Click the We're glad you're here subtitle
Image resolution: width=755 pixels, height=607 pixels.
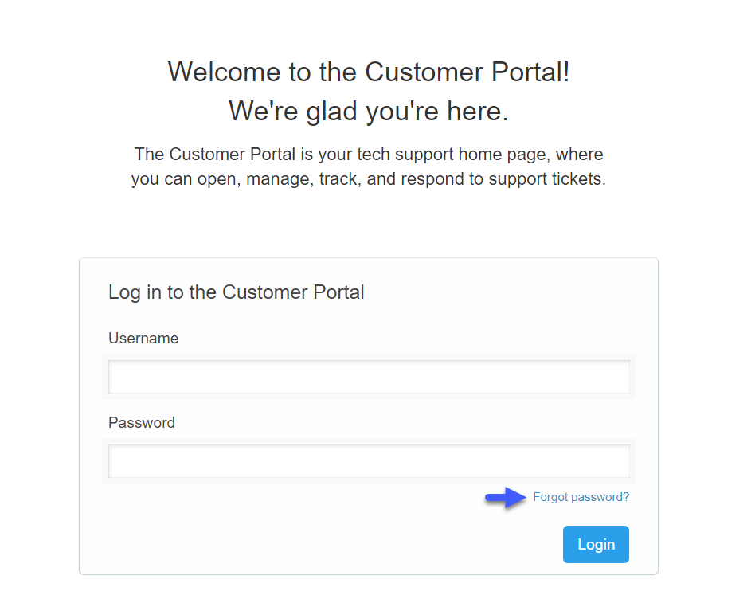(x=370, y=111)
